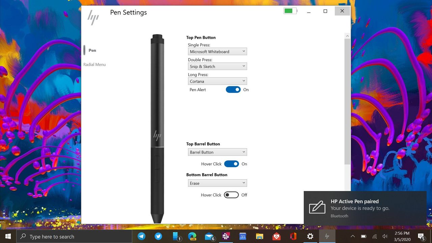This screenshot has height=243, width=432.
Task: Open Telegram from the taskbar
Action: tap(142, 237)
